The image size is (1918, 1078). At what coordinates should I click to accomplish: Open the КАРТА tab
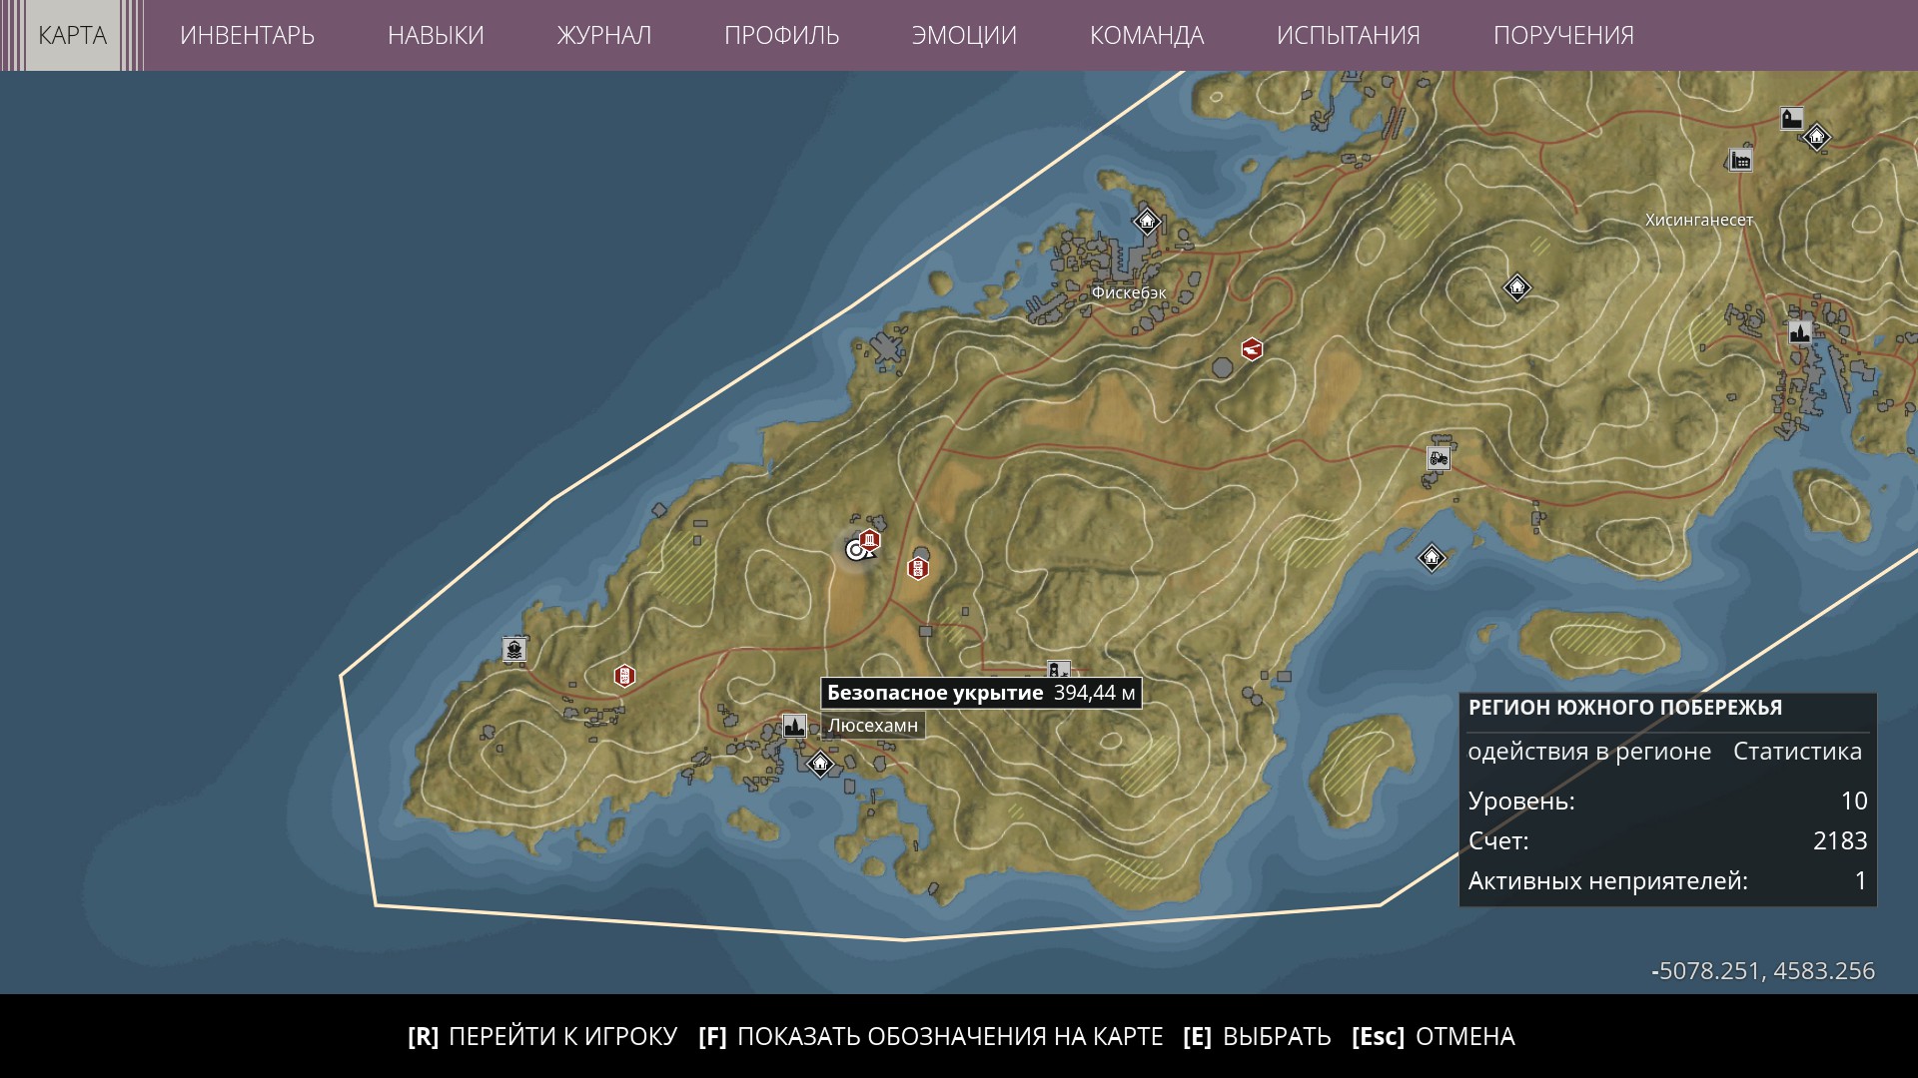point(72,35)
